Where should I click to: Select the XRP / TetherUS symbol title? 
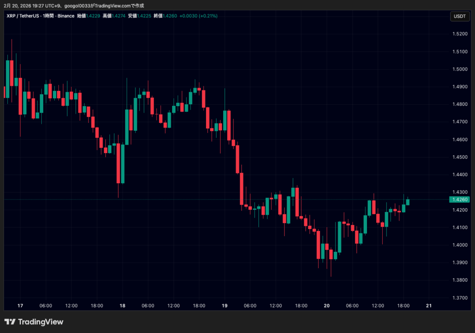pos(22,16)
